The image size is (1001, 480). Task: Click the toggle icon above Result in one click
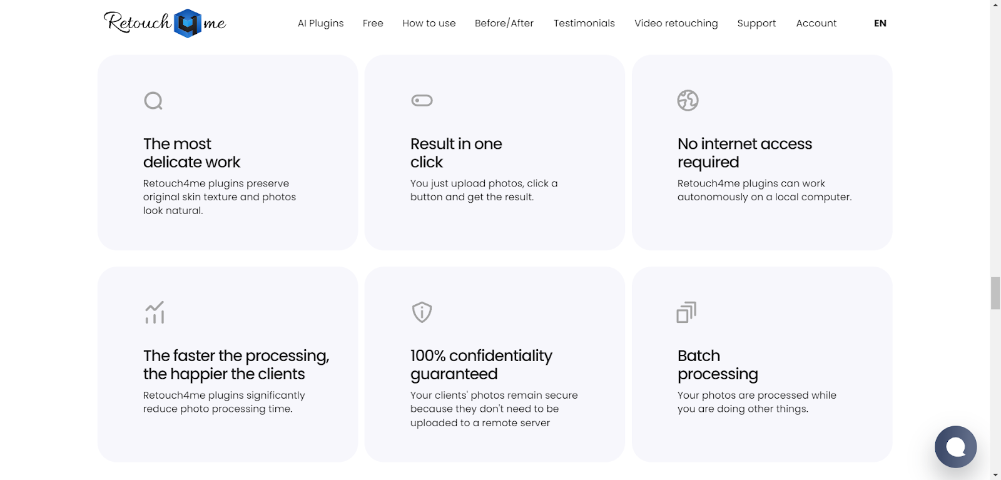click(422, 100)
